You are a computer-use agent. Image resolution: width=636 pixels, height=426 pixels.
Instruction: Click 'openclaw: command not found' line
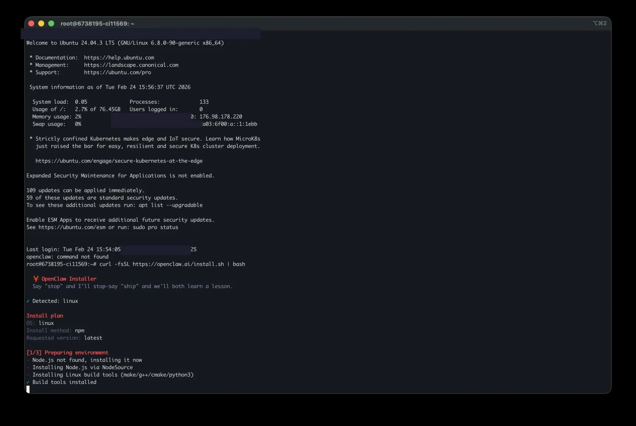click(x=67, y=257)
